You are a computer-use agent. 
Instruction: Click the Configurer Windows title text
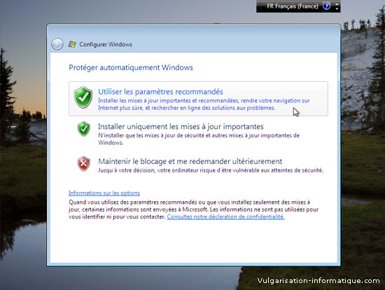(106, 45)
